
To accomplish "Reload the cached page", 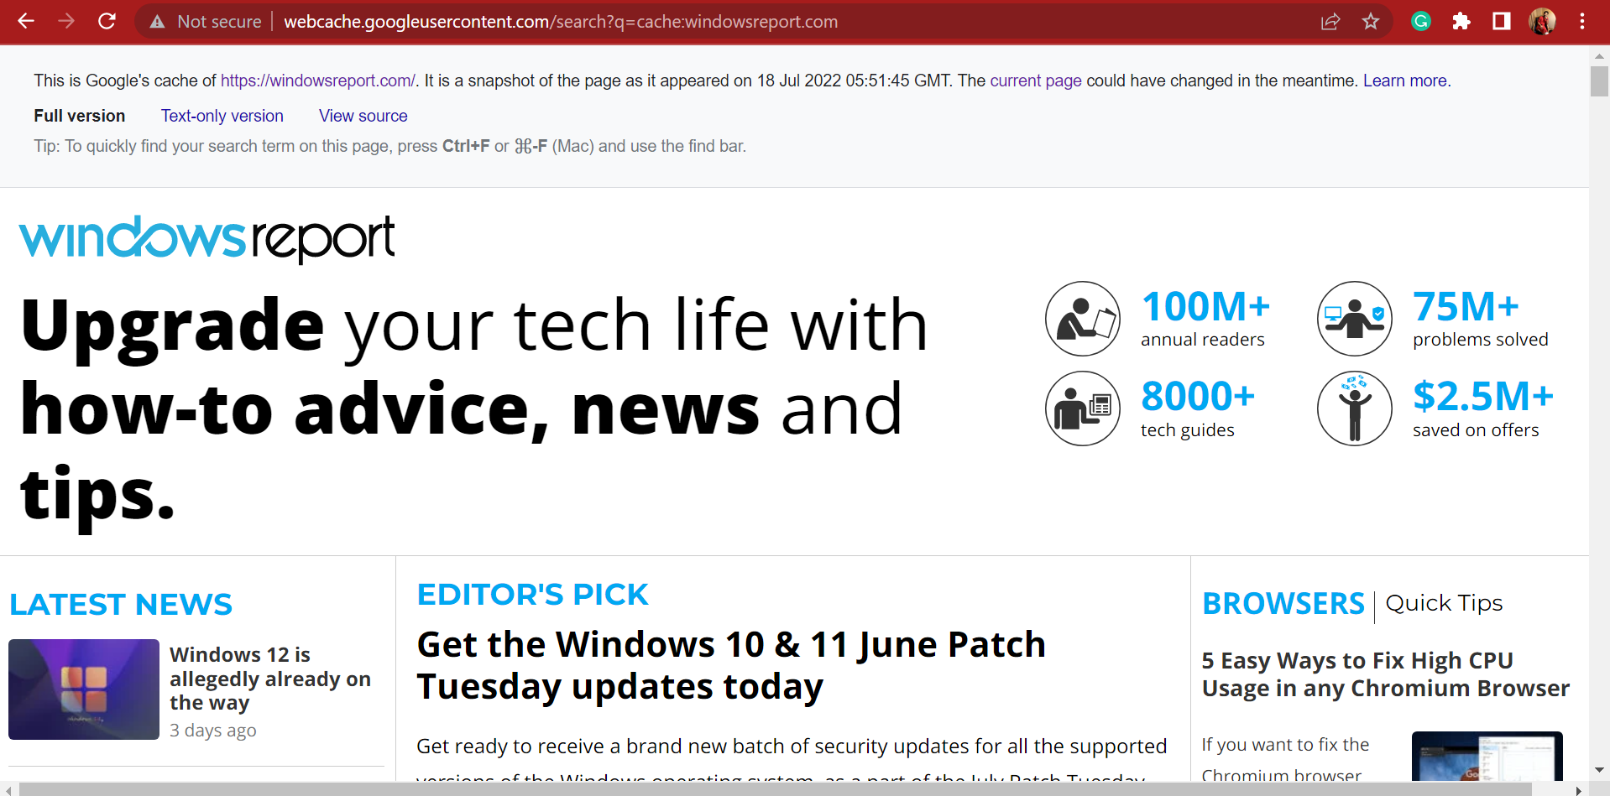I will 107,21.
